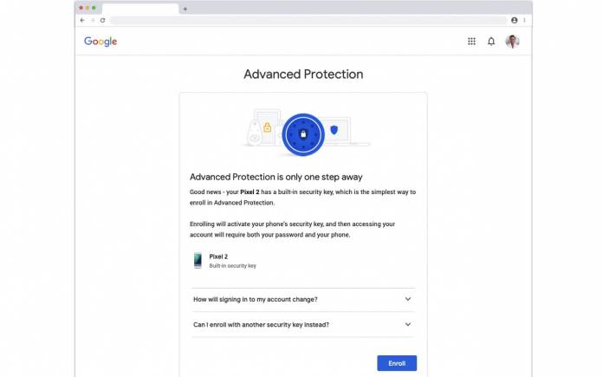
Task: Reload the page with refresh icon
Action: click(103, 20)
